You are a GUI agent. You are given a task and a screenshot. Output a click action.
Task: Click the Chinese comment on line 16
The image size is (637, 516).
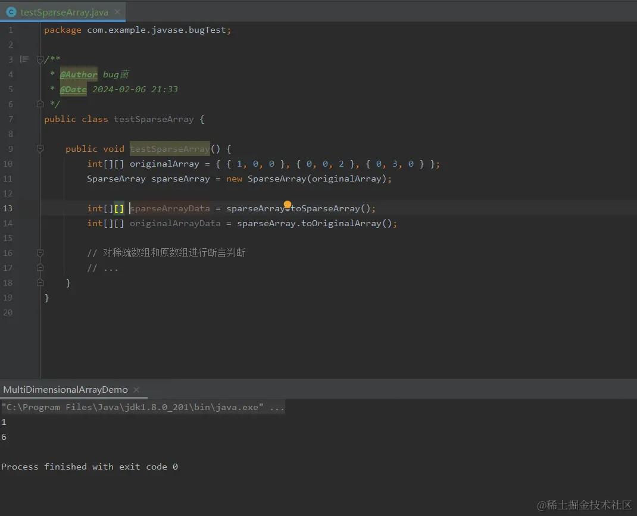pyautogui.click(x=166, y=253)
